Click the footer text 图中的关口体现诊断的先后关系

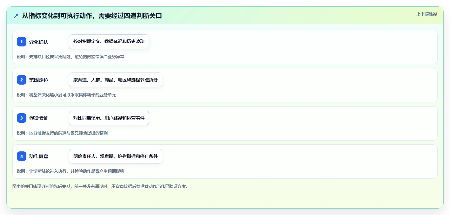tap(100, 186)
